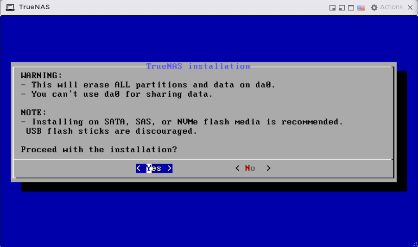Click the full window console view icon
Screen dimensions: 418x247
pos(351,8)
